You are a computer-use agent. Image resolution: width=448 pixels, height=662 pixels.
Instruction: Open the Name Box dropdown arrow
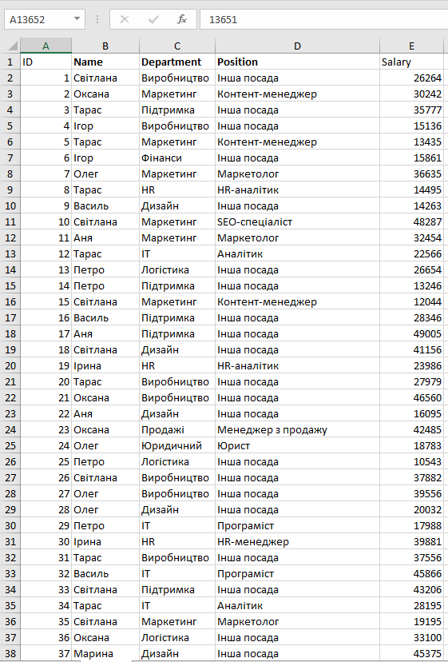coord(77,19)
